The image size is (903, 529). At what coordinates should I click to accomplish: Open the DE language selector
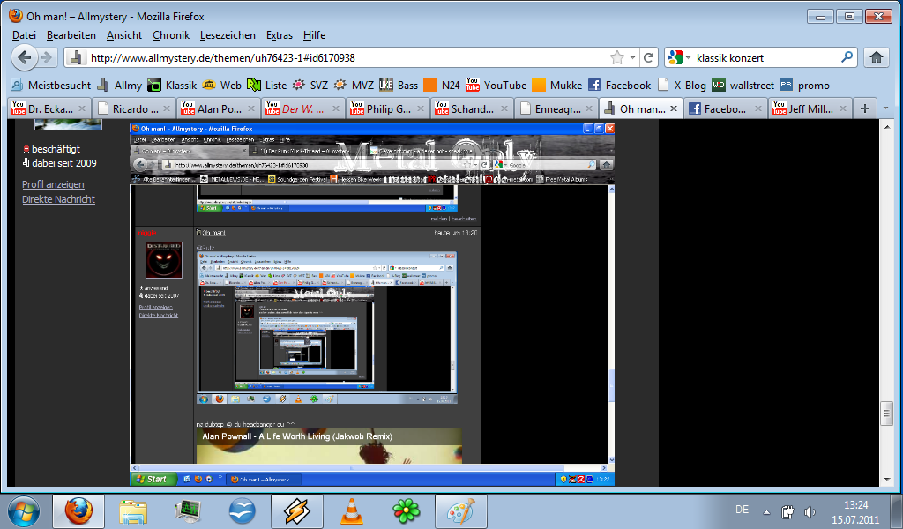(743, 510)
